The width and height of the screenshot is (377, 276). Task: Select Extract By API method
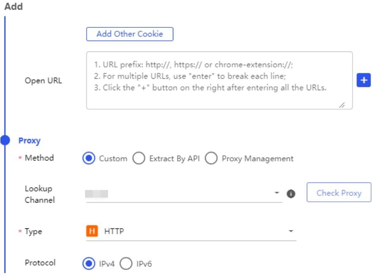click(139, 158)
